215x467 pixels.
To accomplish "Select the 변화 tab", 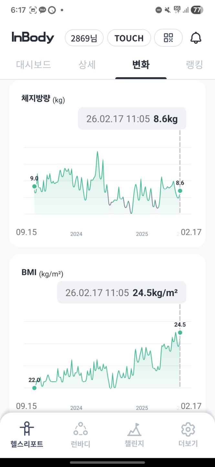I will coord(141,65).
